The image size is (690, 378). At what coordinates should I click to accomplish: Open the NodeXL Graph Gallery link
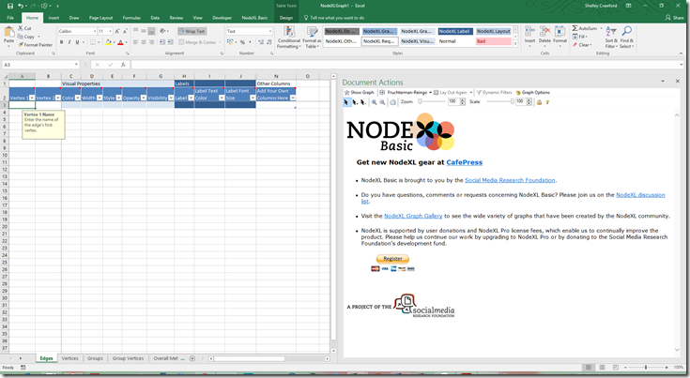tap(413, 216)
